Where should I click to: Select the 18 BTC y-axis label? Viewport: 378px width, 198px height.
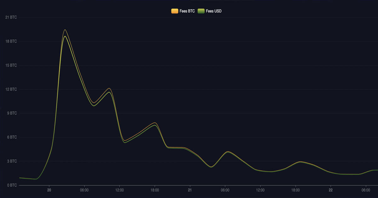tap(11, 41)
